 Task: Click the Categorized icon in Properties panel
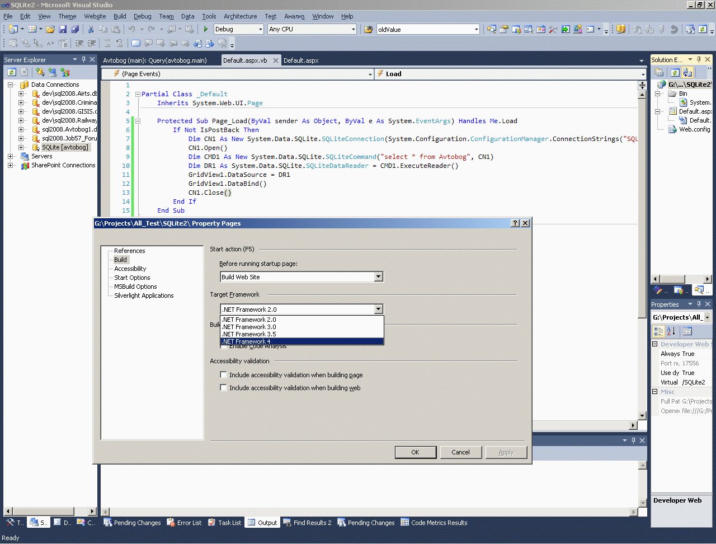point(658,331)
